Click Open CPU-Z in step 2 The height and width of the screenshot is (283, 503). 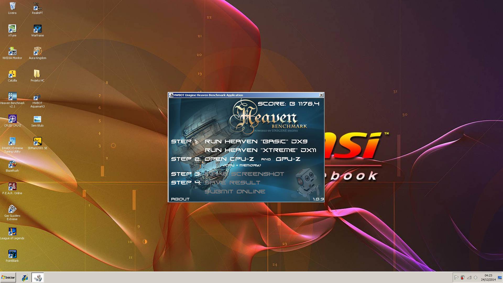coord(229,159)
